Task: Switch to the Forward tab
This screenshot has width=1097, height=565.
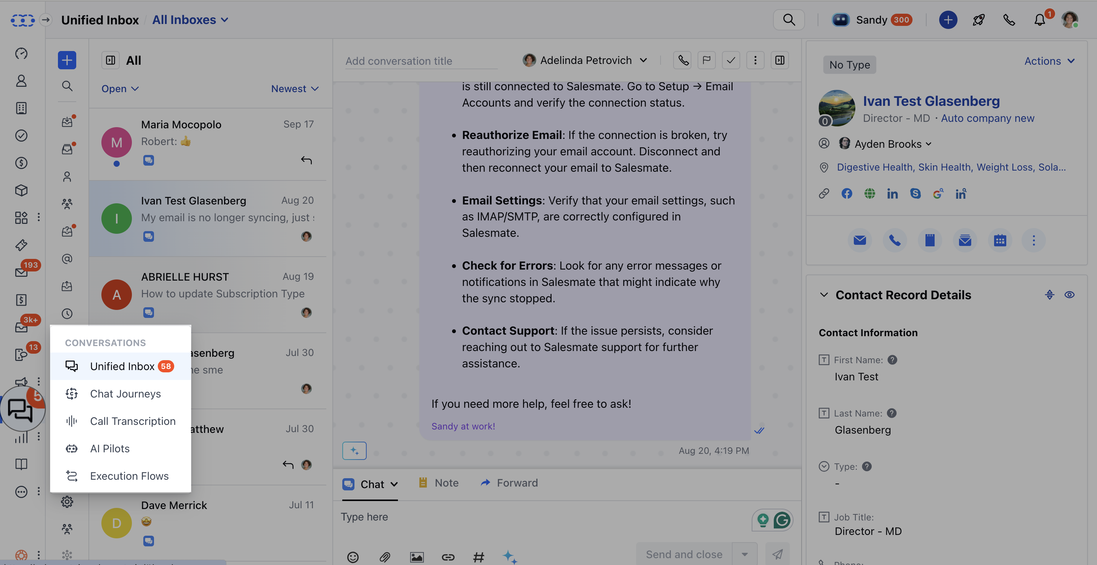Action: [x=509, y=483]
